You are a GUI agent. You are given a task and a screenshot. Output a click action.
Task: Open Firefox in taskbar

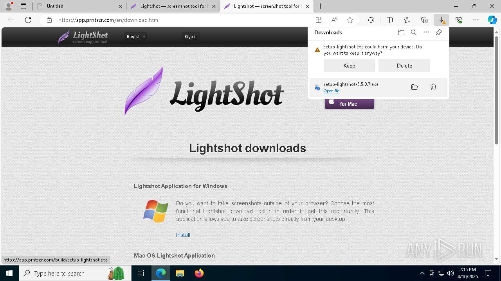[199, 273]
